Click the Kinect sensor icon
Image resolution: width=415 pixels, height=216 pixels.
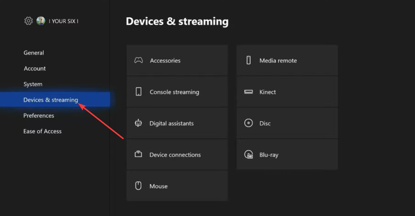point(248,92)
